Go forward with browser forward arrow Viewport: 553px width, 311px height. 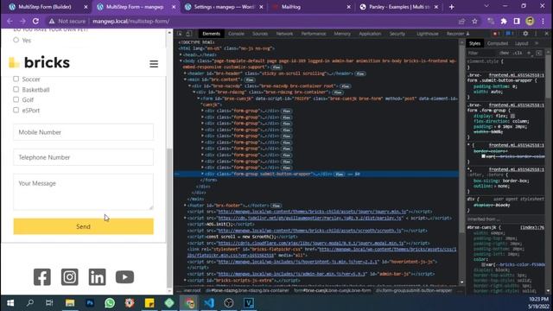(x=22, y=21)
